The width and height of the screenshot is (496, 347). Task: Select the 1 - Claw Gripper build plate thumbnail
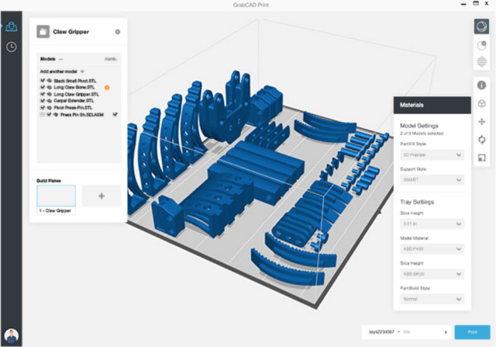(56, 196)
